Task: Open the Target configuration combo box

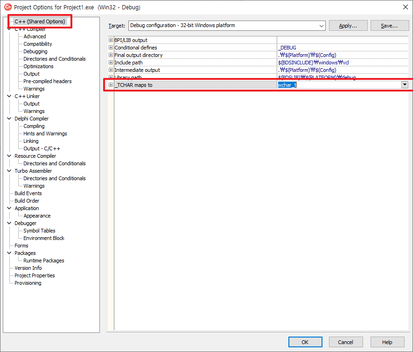Action: point(227,26)
